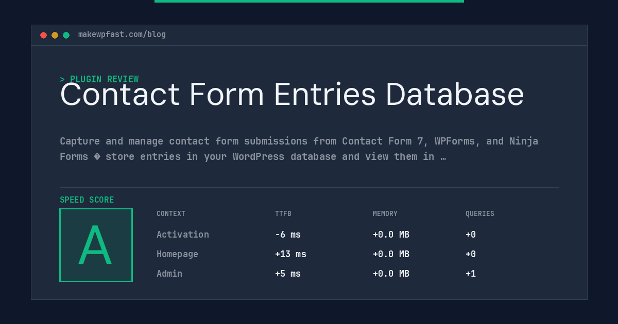The image size is (618, 324).
Task: Click Activation memory value '+0.0 MB'
Action: coord(391,235)
